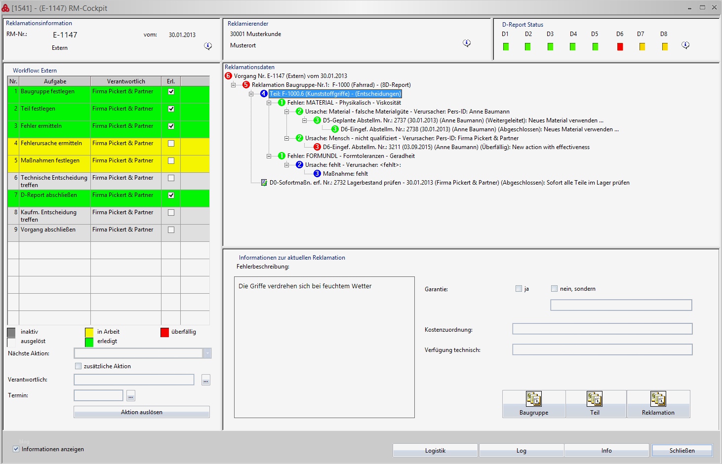722x464 pixels.
Task: Click the browse button beside Termin field
Action: coord(131,396)
